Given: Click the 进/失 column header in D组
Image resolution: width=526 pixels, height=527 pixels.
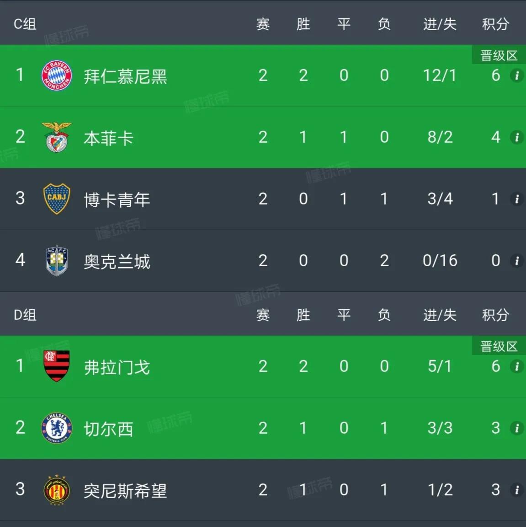Looking at the screenshot, I should (x=440, y=315).
